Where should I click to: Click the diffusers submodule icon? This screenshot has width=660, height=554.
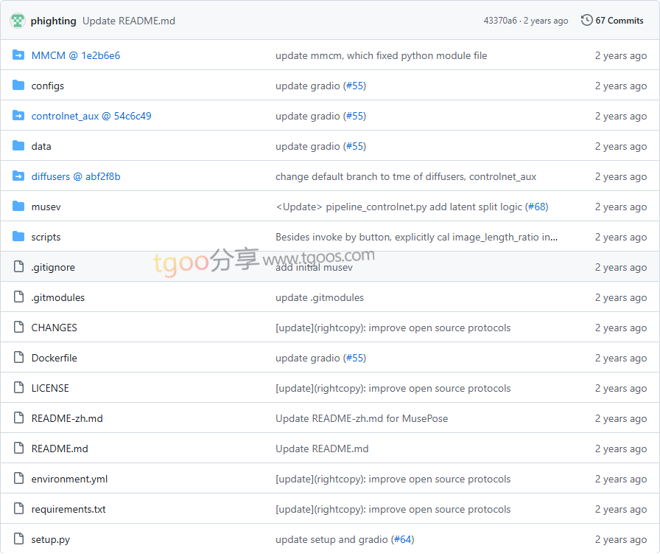point(18,176)
